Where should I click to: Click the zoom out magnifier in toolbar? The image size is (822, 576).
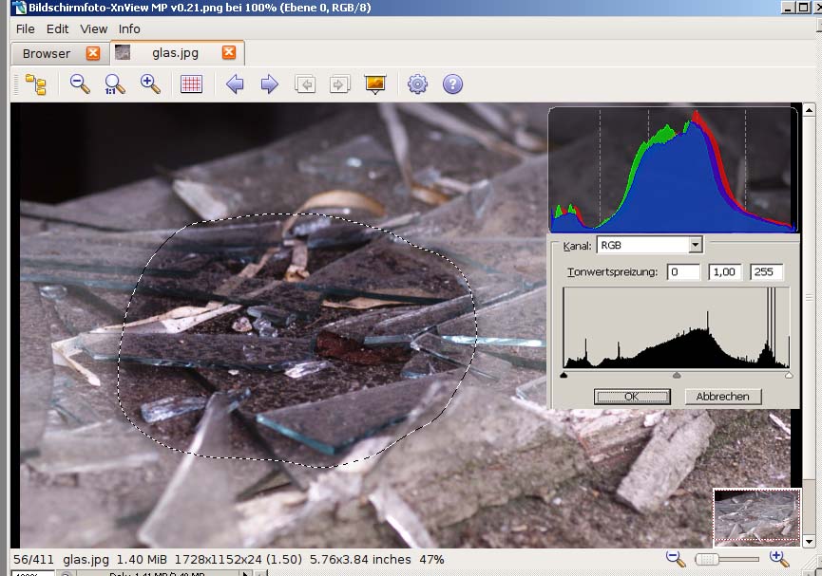[x=80, y=84]
